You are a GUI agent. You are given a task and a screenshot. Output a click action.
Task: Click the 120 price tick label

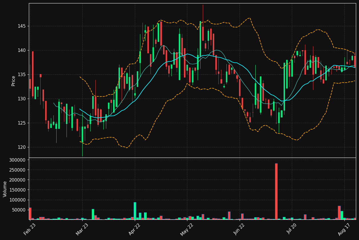[x=21, y=147]
